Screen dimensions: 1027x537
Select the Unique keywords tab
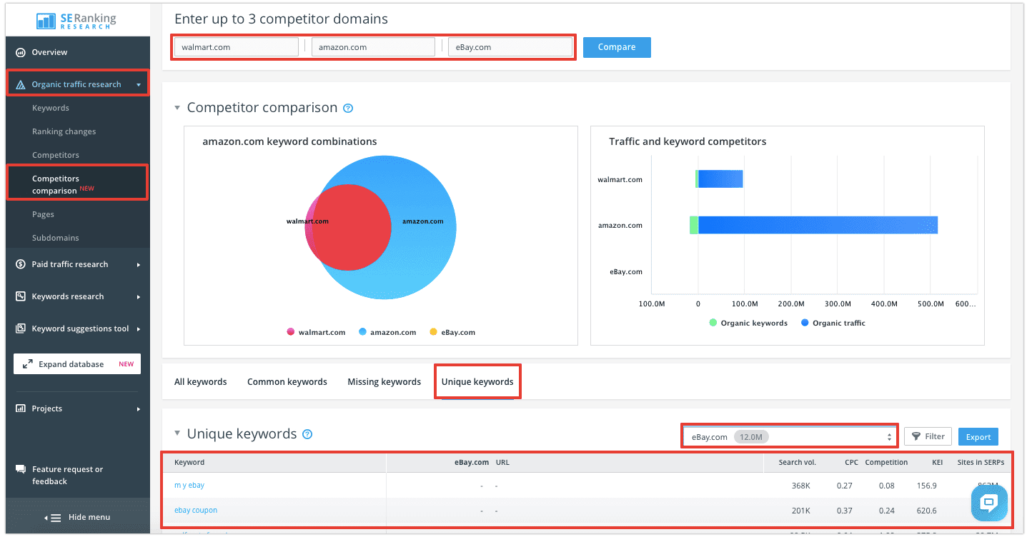(477, 382)
